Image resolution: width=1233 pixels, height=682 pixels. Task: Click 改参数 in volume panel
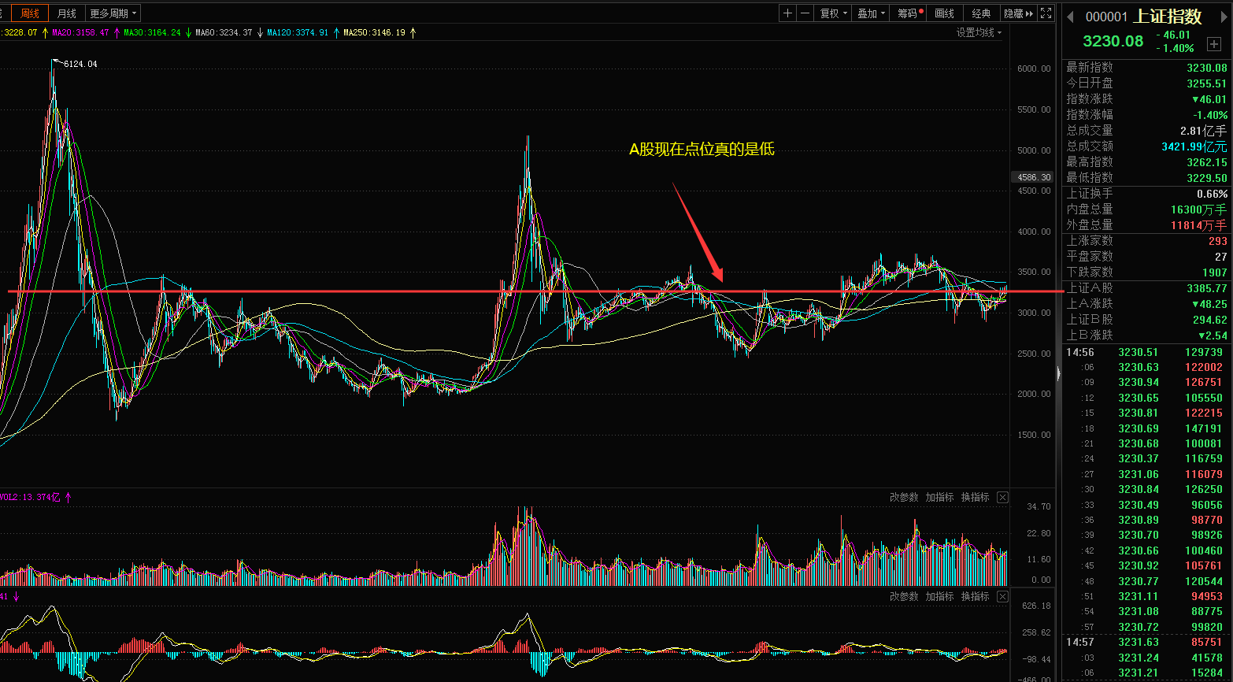click(x=904, y=497)
